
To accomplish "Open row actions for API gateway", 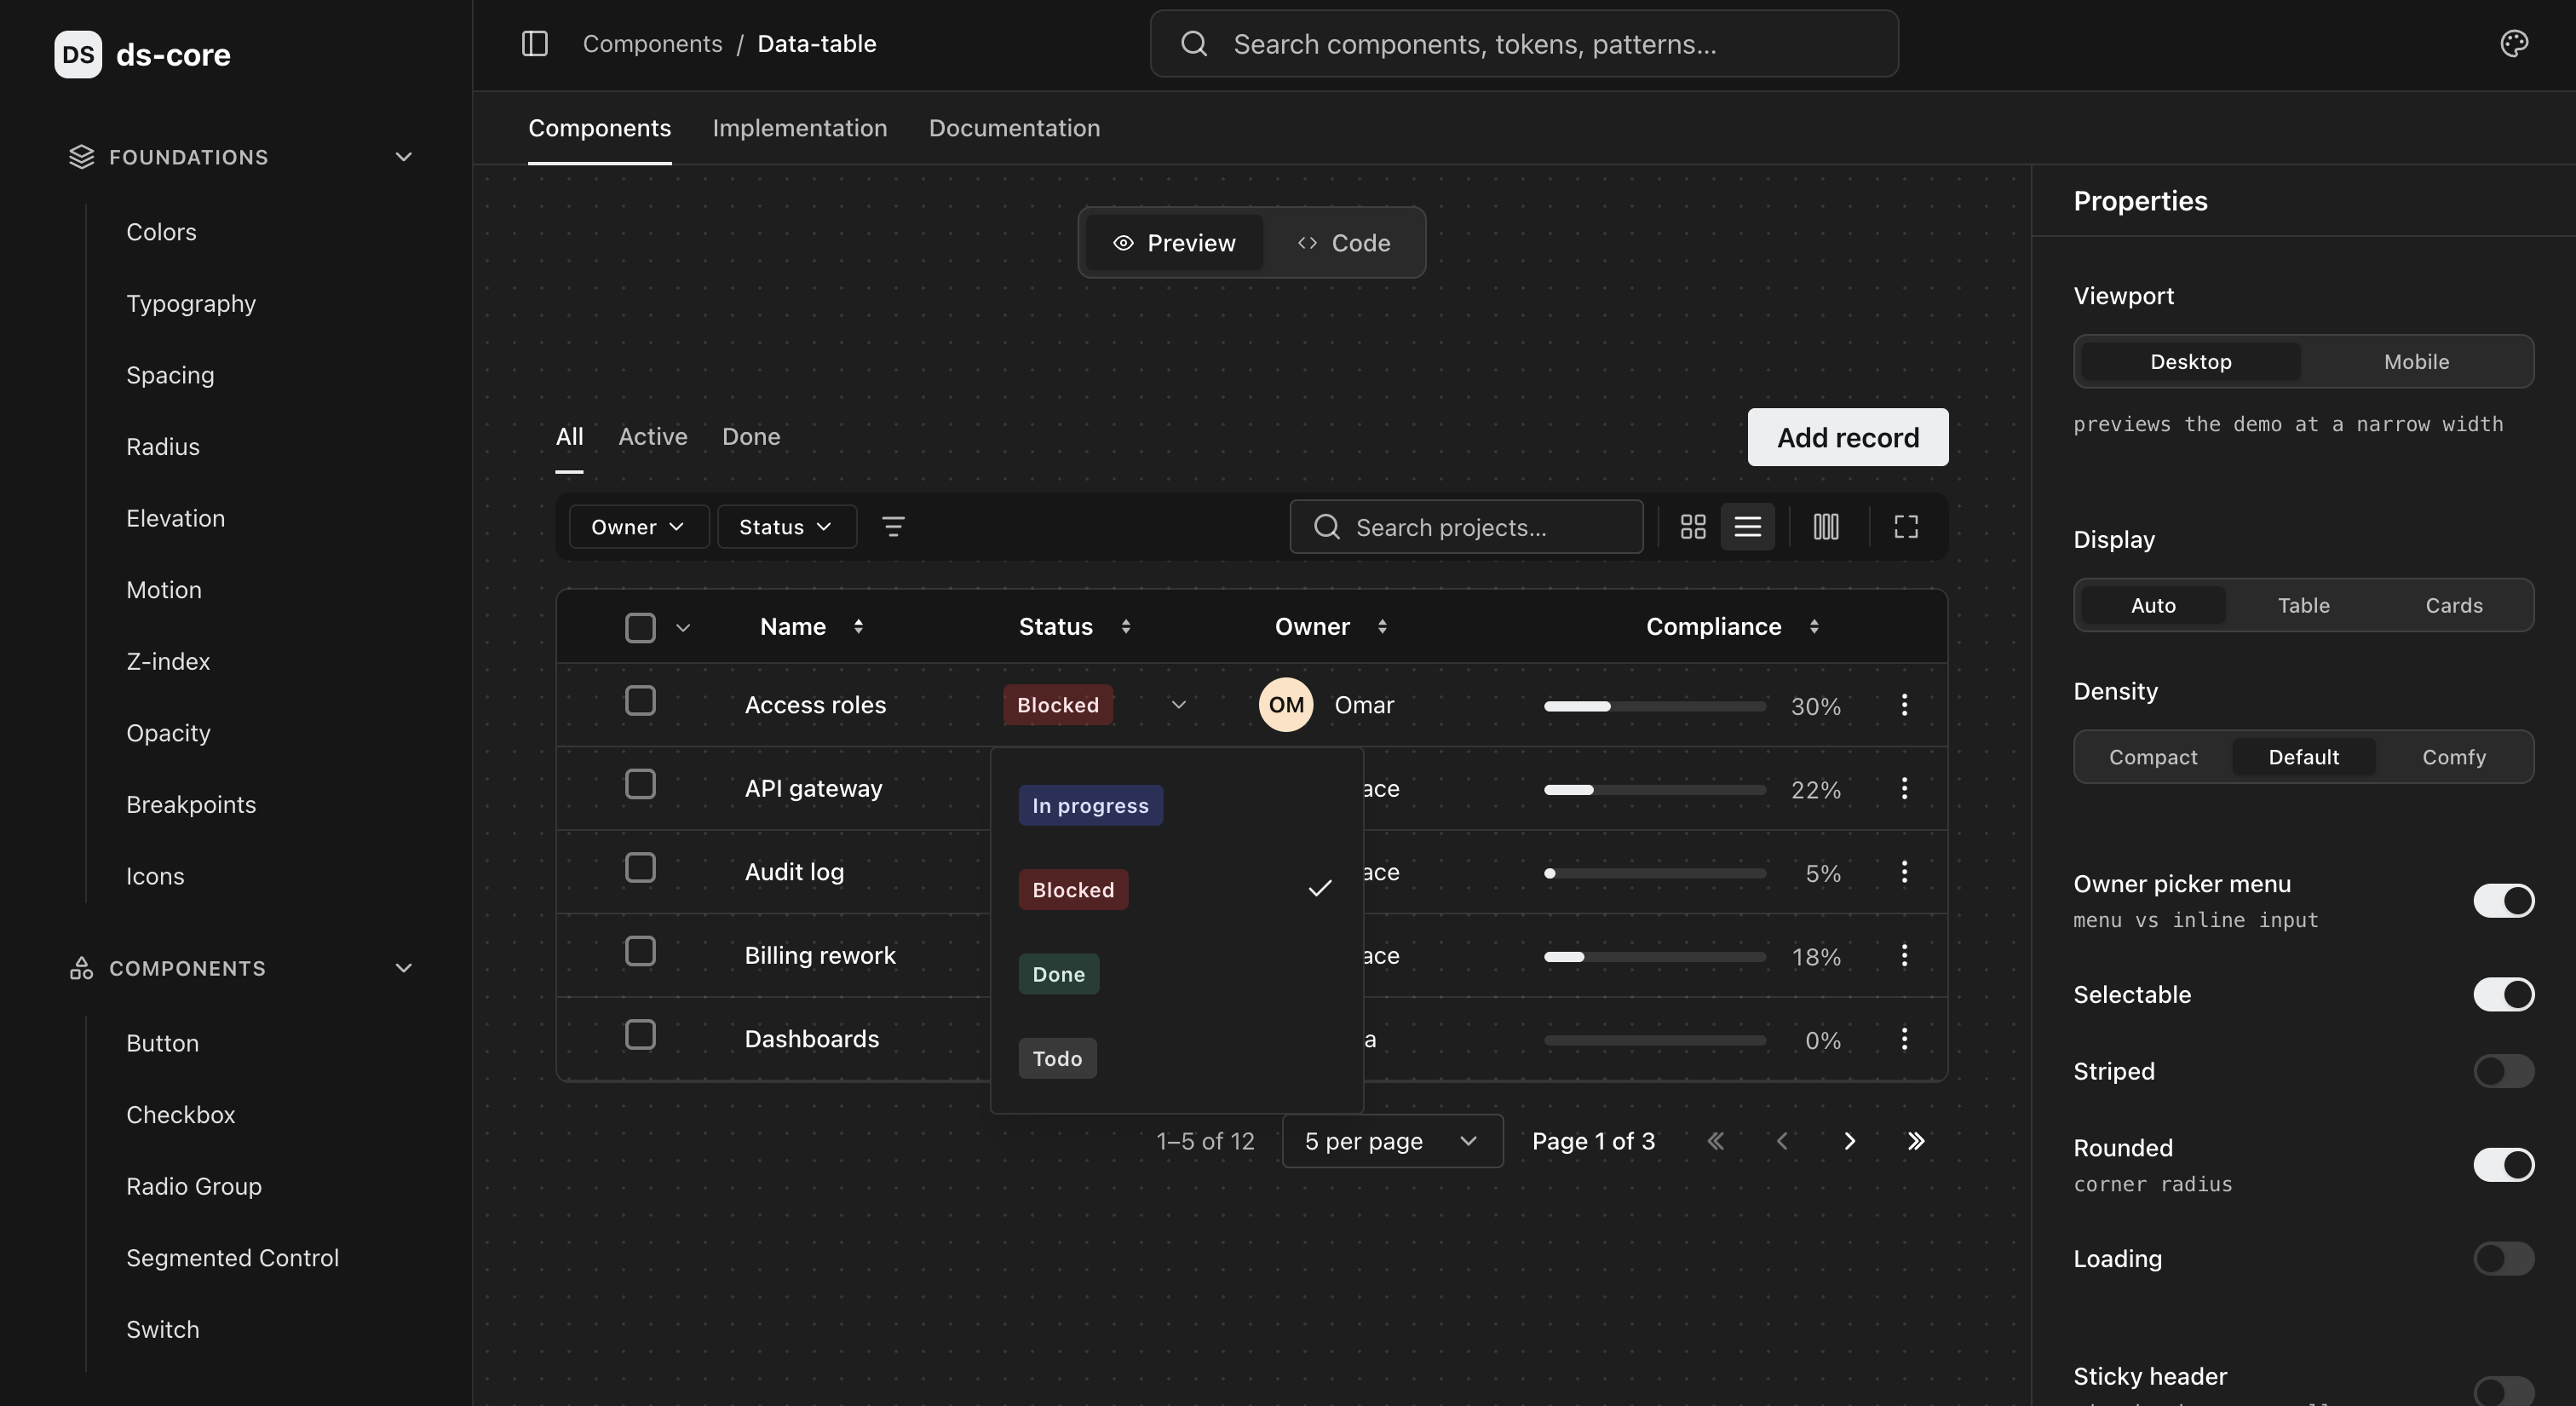I will coord(1904,789).
